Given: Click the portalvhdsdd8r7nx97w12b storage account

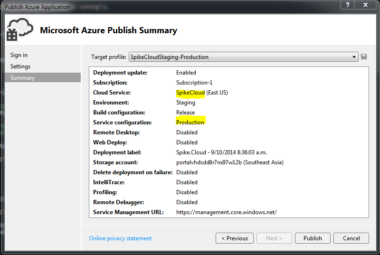Looking at the screenshot, I should 230,162.
